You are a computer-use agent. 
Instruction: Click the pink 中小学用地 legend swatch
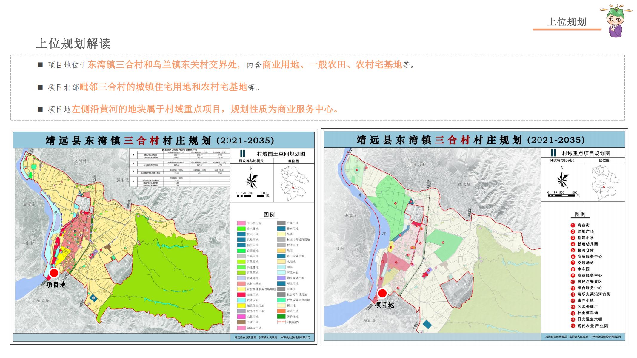(x=241, y=223)
